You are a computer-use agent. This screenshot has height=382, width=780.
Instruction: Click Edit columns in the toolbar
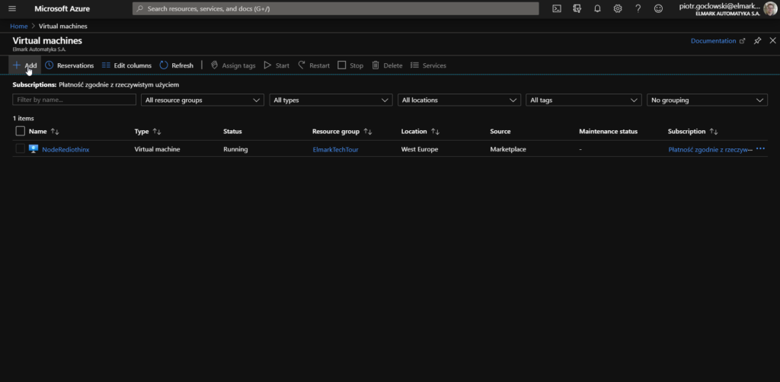126,65
